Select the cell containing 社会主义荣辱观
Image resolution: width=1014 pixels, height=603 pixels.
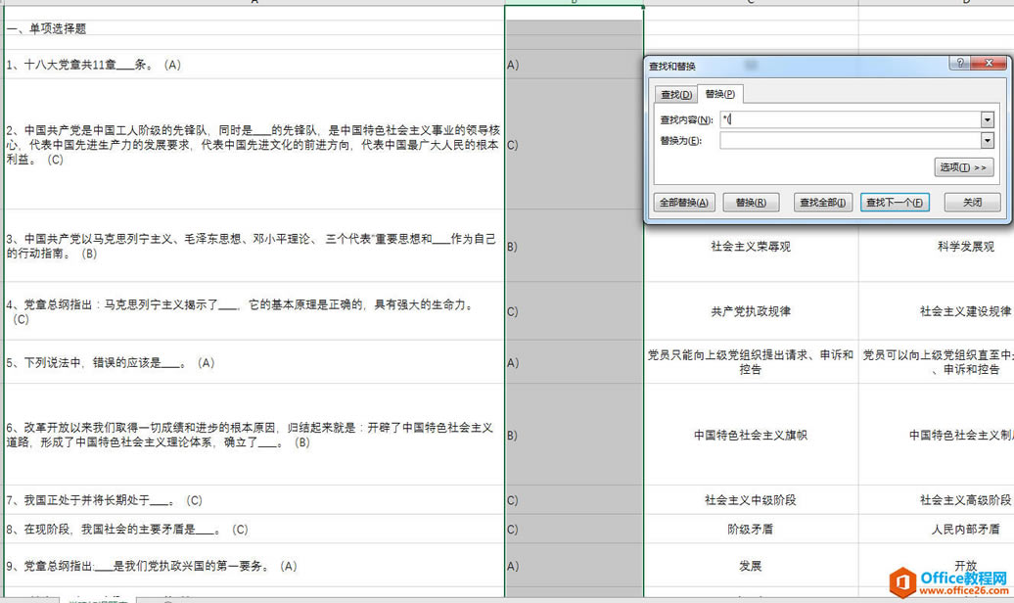pyautogui.click(x=750, y=247)
